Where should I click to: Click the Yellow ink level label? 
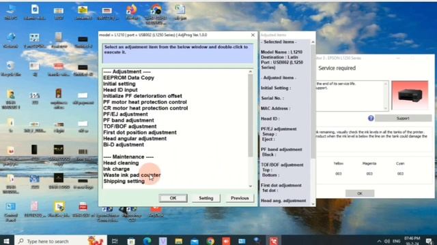339,163
